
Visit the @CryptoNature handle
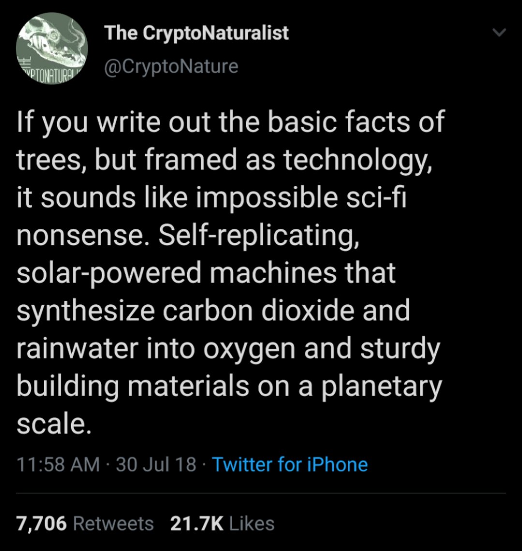click(x=171, y=66)
